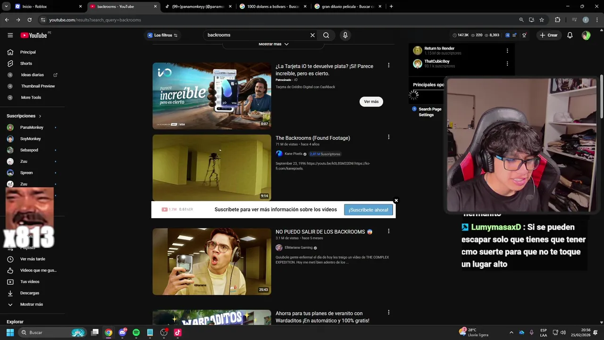Click the list icon beside the trophy

[x=515, y=35]
